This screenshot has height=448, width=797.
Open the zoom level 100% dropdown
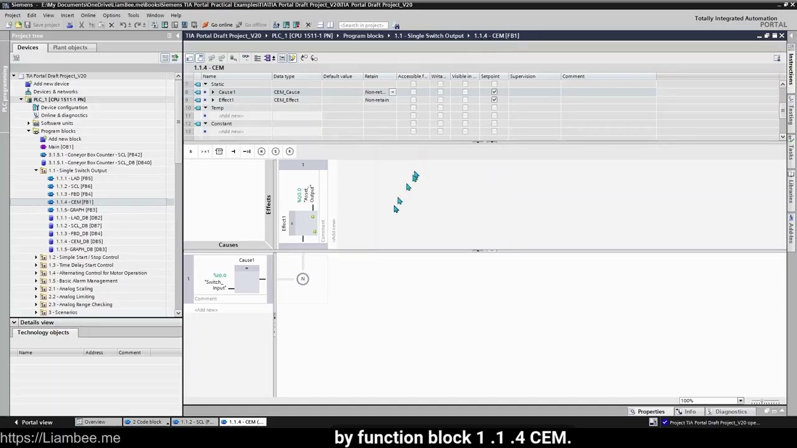pyautogui.click(x=740, y=401)
